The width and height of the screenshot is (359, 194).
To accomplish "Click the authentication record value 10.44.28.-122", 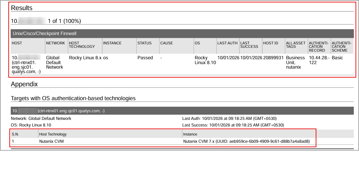I will (319, 60).
